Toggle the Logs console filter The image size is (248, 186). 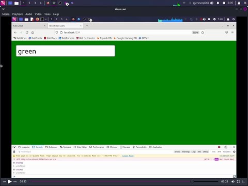[x=194, y=152]
